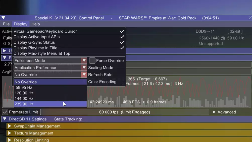Uncheck the Framerate Limit checkbox
Image resolution: width=252 pixels, height=142 pixels.
(x=5, y=112)
